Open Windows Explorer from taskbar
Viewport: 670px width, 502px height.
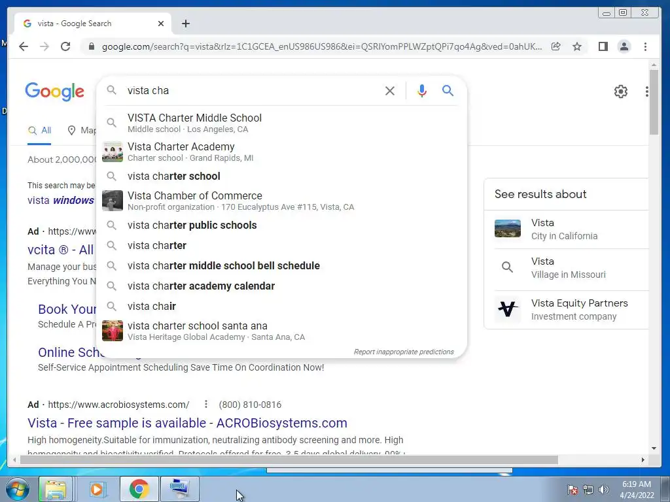pos(56,489)
